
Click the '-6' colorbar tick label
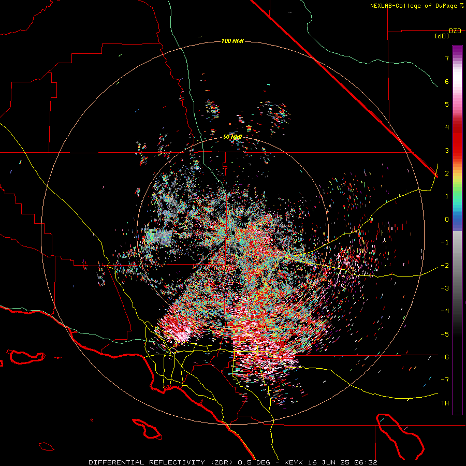coord(445,357)
